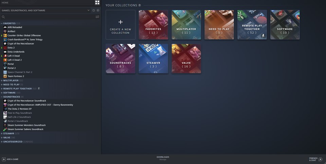Expand the Uncategorized category
This screenshot has height=164, width=326.
click(2, 142)
